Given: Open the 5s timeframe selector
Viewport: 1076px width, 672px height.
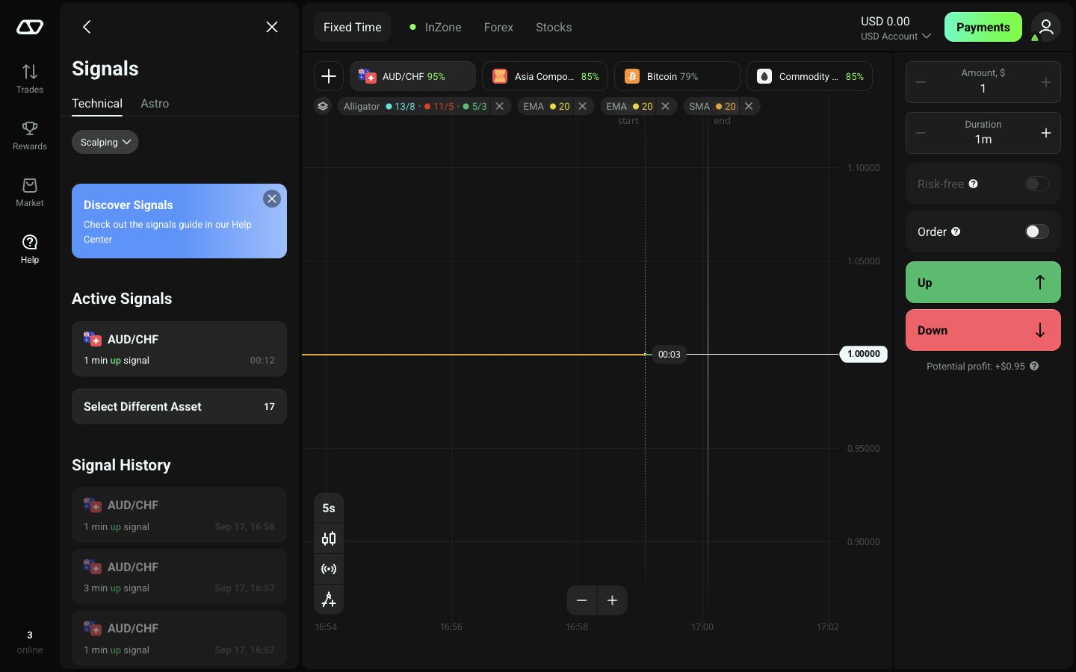Looking at the screenshot, I should tap(329, 508).
